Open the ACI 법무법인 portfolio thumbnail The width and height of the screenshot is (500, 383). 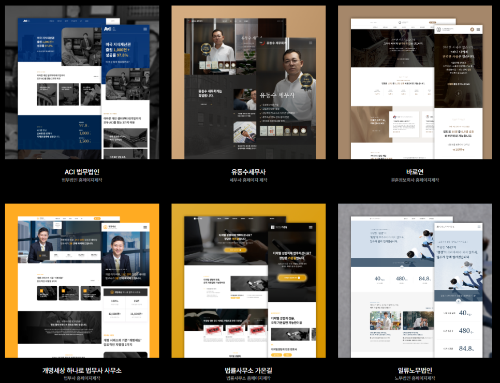pyautogui.click(x=82, y=82)
